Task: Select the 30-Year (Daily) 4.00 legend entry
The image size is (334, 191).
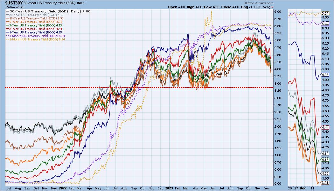Action: coord(48,11)
